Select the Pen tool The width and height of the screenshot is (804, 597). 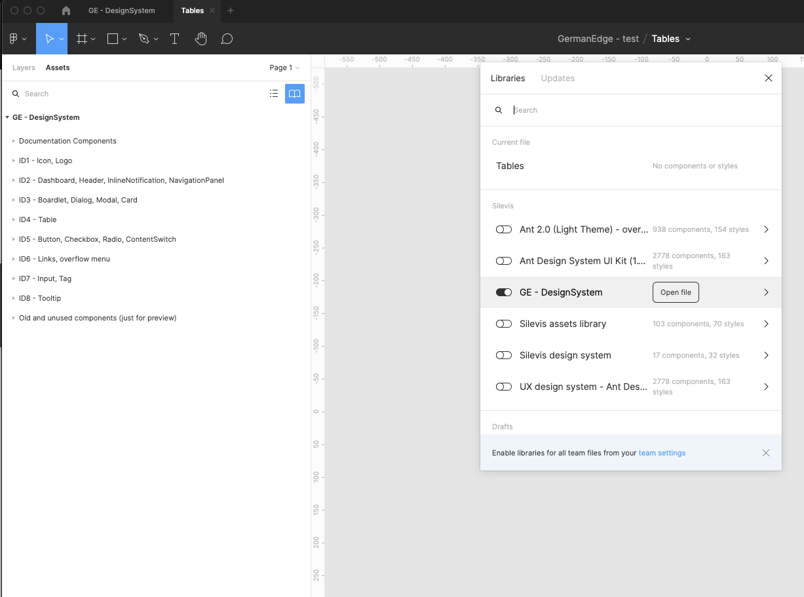[144, 39]
